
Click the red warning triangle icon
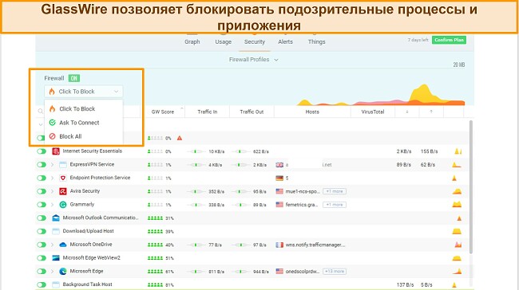pyautogui.click(x=180, y=138)
